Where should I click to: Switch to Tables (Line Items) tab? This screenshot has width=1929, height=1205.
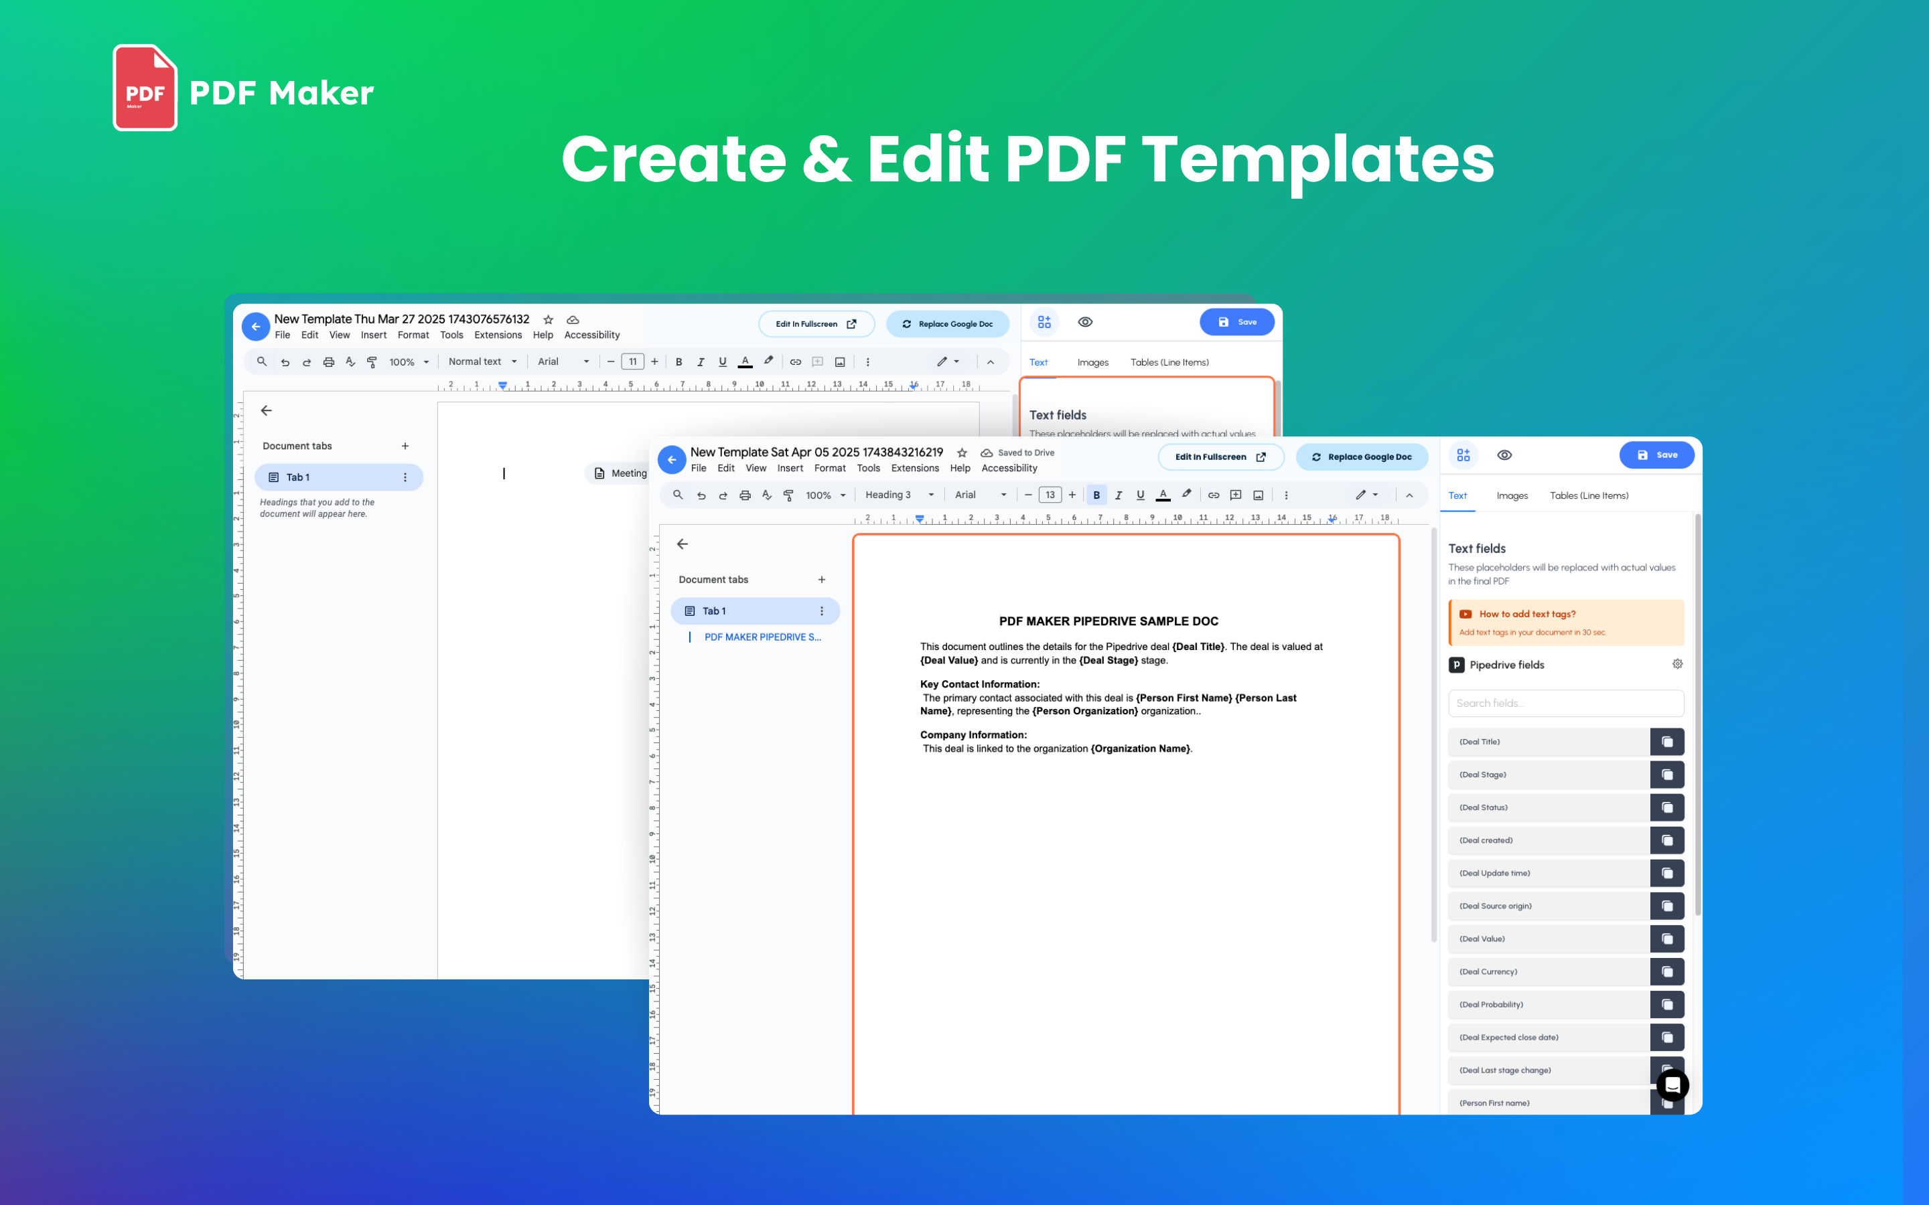(x=1589, y=495)
